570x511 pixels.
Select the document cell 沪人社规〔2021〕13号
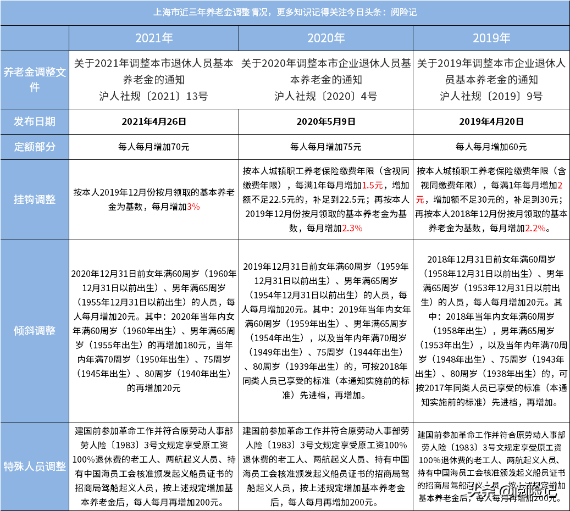point(154,80)
